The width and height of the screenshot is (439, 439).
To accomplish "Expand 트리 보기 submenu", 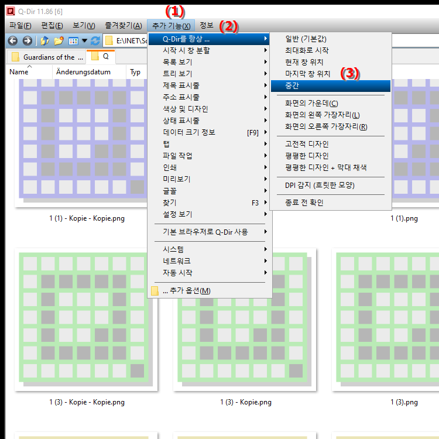I will (209, 74).
